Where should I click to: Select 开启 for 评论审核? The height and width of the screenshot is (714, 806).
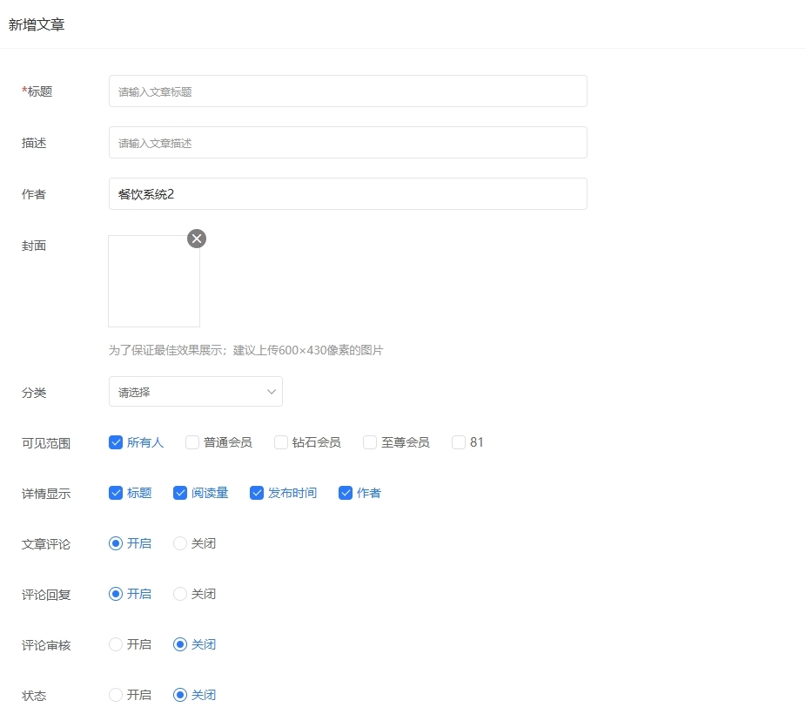tap(116, 644)
